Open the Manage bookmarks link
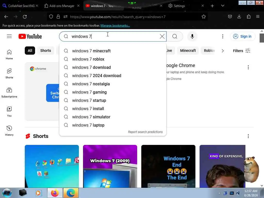The image size is (264, 198). click(x=115, y=26)
